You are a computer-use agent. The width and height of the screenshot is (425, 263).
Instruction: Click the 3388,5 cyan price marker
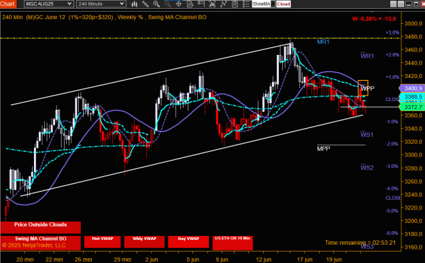click(411, 97)
